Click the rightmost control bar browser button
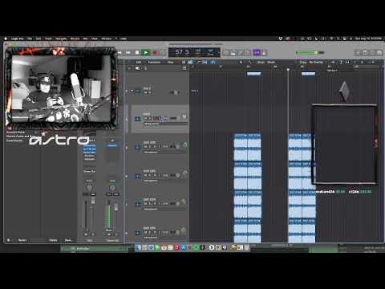The image size is (385, 289). click(x=379, y=53)
